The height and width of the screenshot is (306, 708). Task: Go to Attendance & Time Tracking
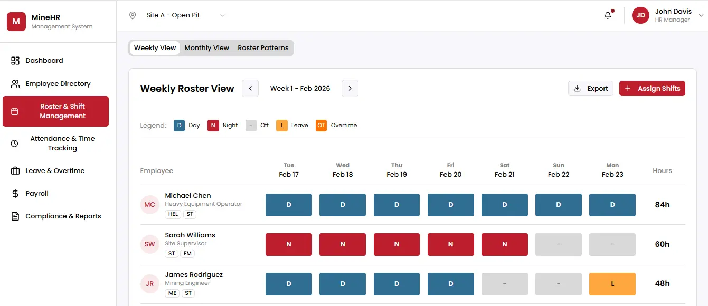click(62, 144)
